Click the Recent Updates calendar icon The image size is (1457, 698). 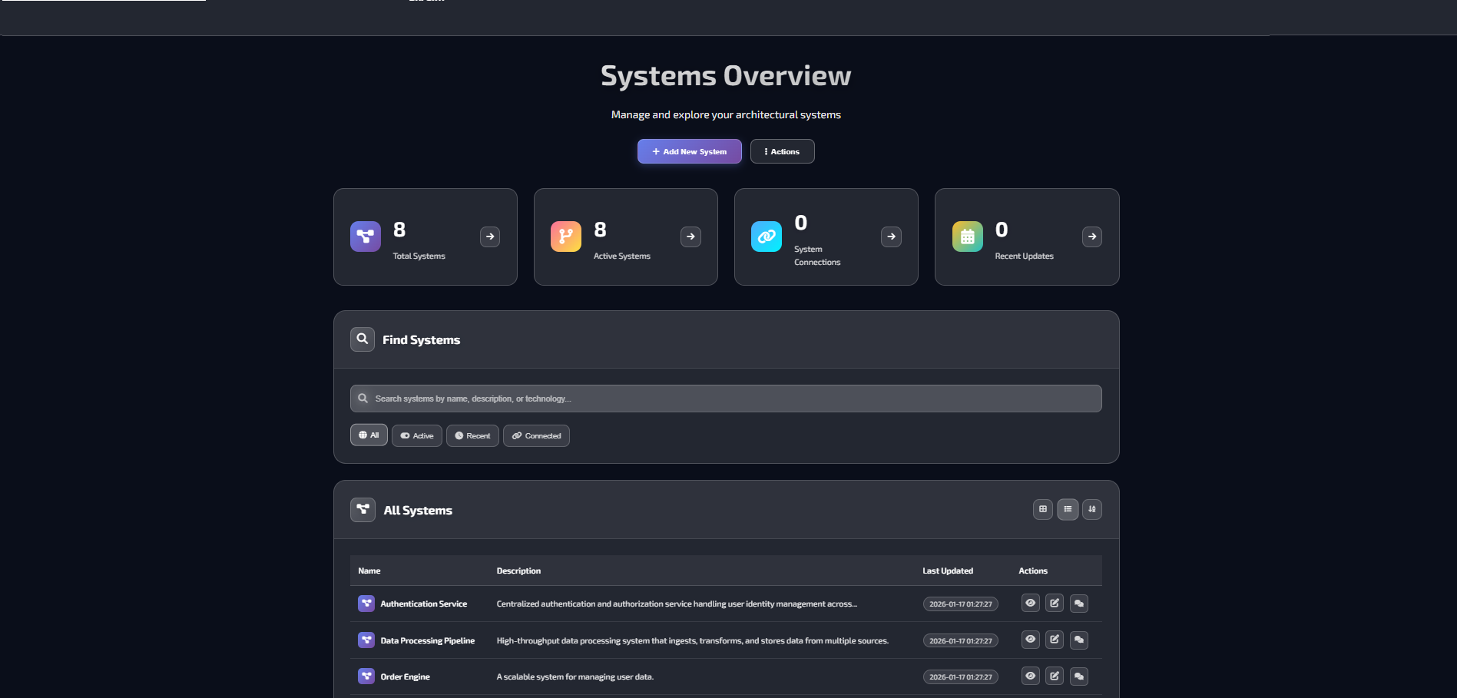[x=966, y=237]
